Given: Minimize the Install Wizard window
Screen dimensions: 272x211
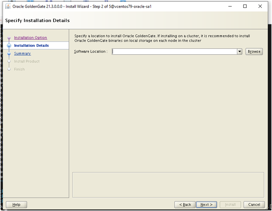Looking at the screenshot, I should tap(230, 6).
